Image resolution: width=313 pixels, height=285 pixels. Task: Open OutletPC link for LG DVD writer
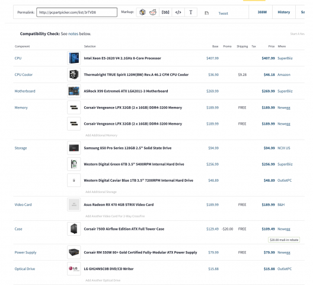pos(285,269)
